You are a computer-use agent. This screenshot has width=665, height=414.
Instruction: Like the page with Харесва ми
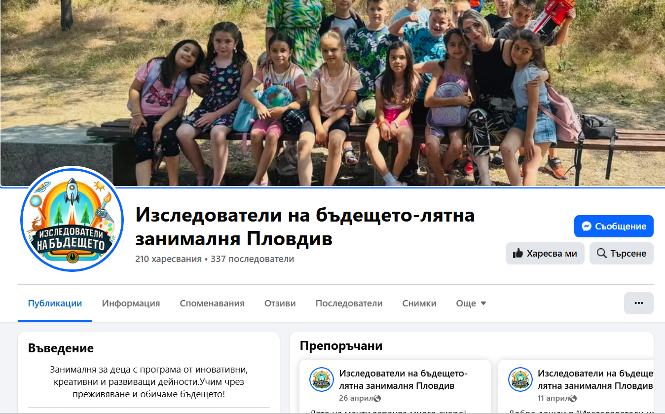545,254
